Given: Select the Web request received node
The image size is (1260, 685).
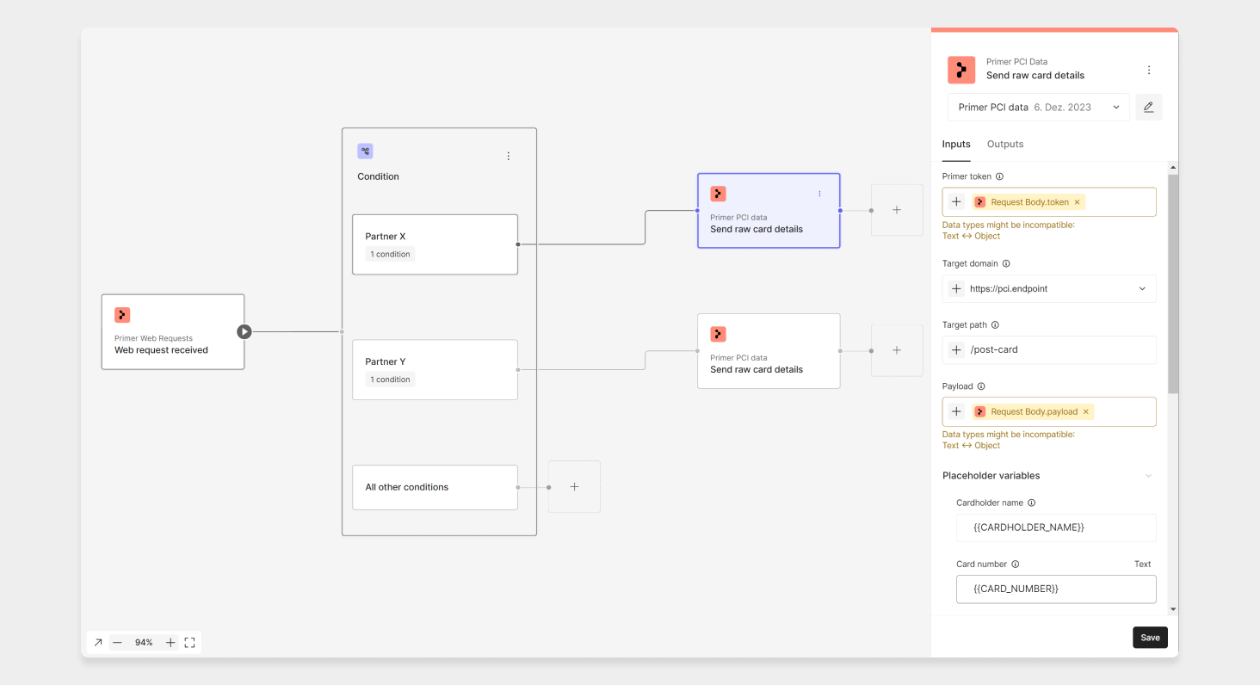Looking at the screenshot, I should point(173,332).
